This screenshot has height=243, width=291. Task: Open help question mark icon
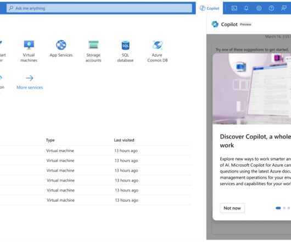(271, 8)
